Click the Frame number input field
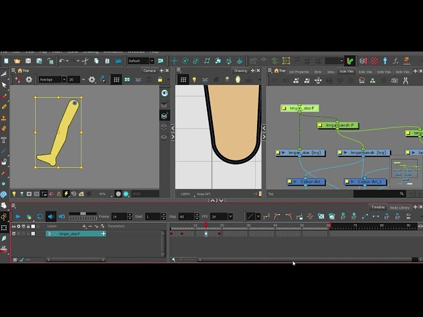 click(x=119, y=217)
